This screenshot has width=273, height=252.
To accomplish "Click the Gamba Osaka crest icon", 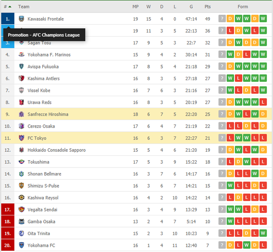I will click(22, 221).
